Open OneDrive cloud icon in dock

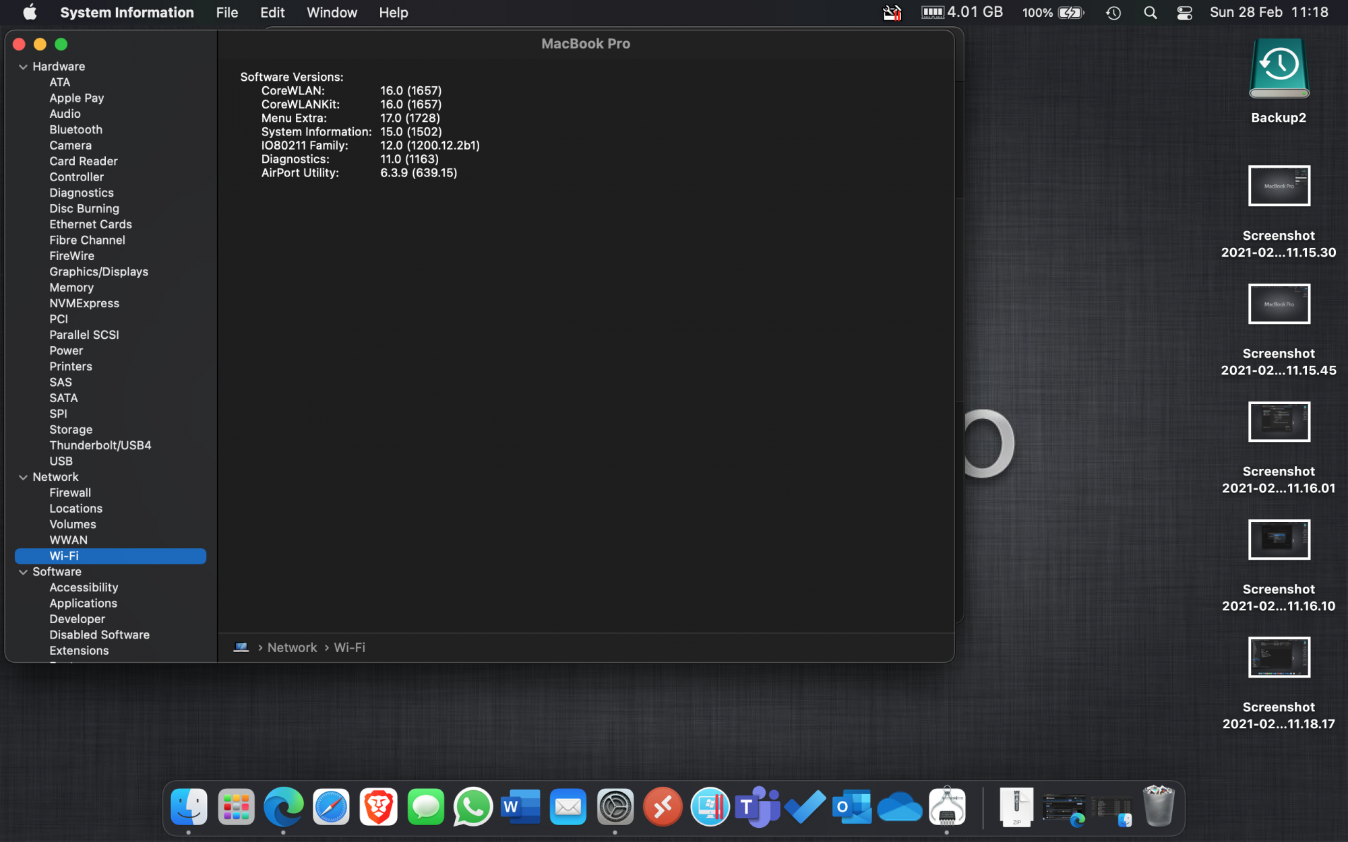899,806
